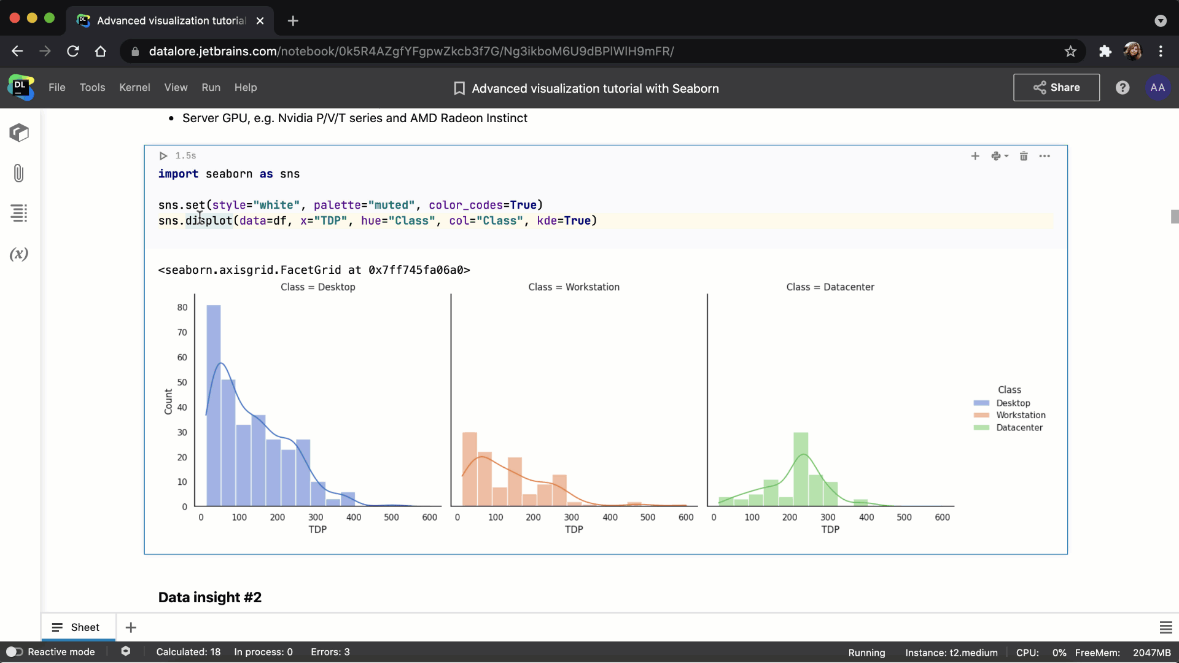1179x663 pixels.
Task: Go back in browser history
Action: coord(17,52)
